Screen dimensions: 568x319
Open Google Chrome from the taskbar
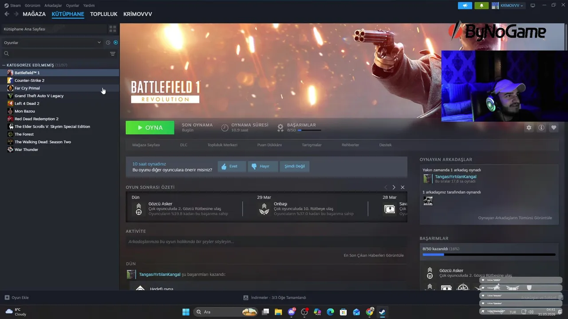[369, 312]
